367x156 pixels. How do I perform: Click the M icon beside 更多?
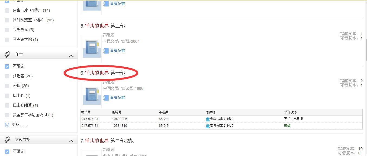point(7,125)
